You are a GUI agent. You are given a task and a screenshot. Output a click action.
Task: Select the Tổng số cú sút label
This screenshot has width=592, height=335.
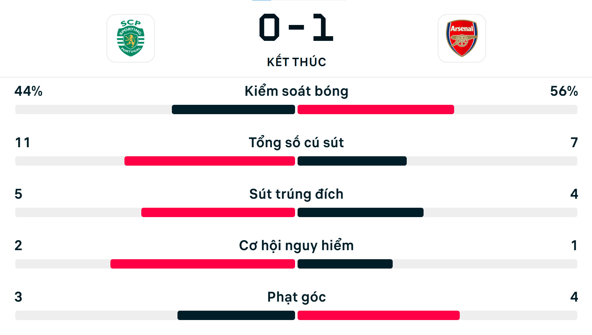[x=296, y=143]
